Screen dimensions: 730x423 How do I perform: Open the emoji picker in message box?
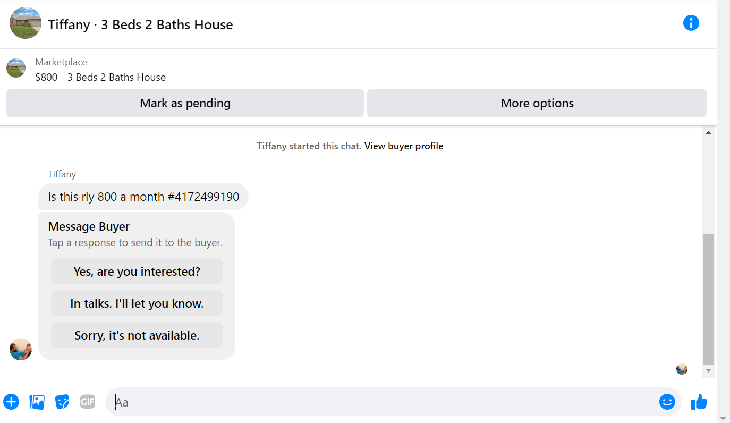pos(667,402)
